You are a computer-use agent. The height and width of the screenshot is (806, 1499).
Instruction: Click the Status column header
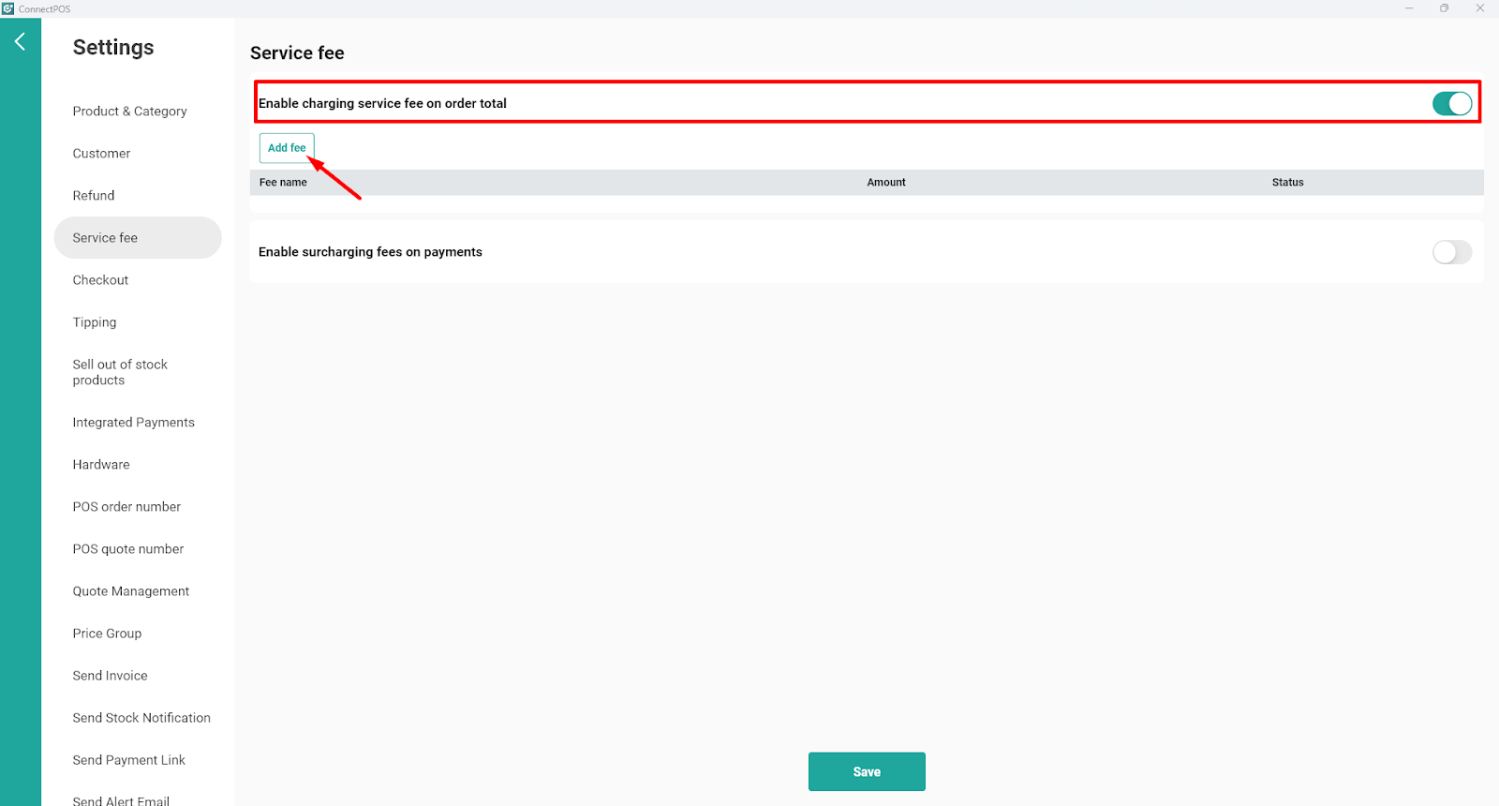1287,182
